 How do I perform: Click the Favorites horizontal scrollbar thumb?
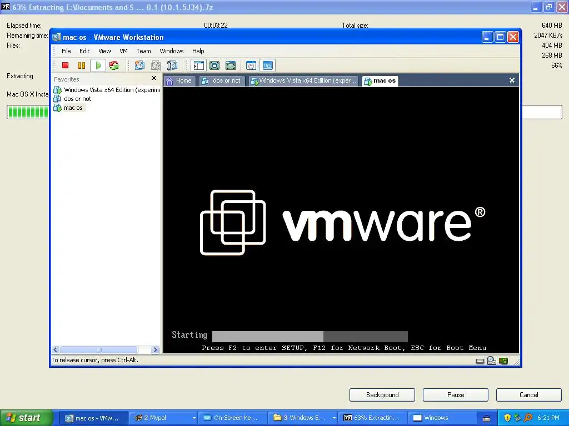[99, 350]
